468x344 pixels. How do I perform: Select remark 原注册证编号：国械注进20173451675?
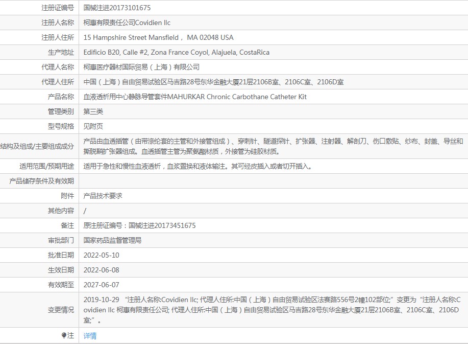pyautogui.click(x=139, y=225)
